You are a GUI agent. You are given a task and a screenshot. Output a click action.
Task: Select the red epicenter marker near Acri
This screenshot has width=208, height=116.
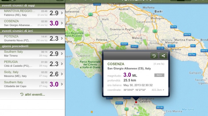click(x=136, y=102)
